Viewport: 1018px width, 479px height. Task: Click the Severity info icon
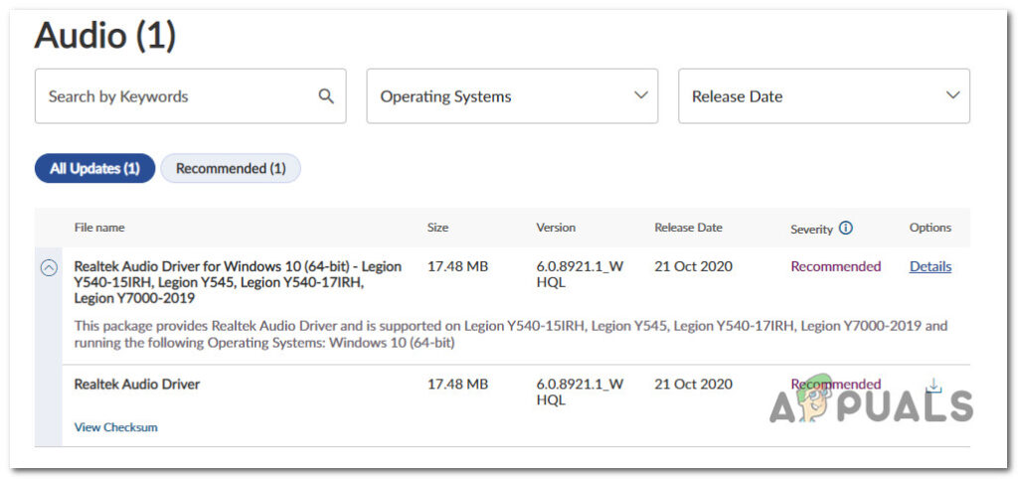845,228
